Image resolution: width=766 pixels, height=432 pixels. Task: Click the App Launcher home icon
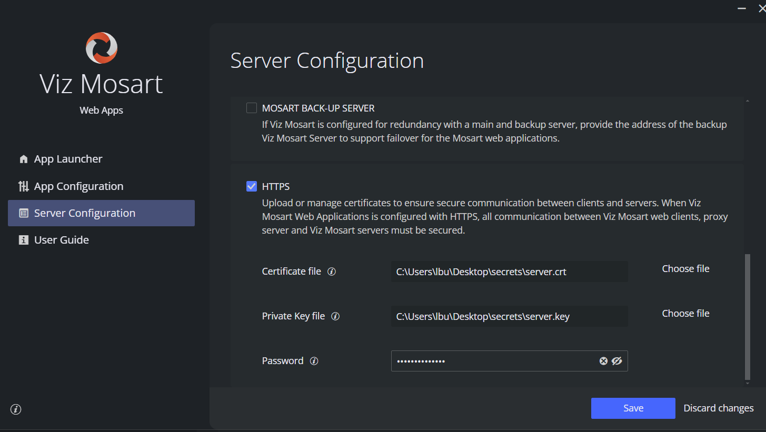(x=23, y=159)
